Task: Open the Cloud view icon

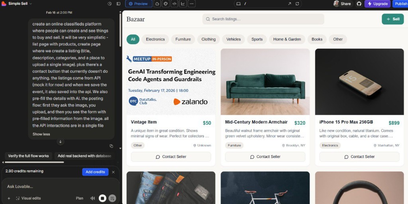Action: point(157,4)
